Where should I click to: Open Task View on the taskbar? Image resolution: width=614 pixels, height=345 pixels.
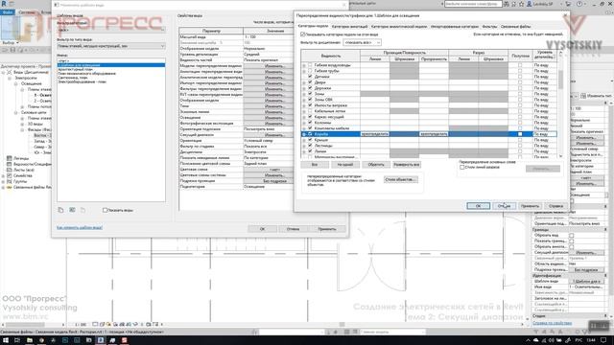click(x=17, y=340)
